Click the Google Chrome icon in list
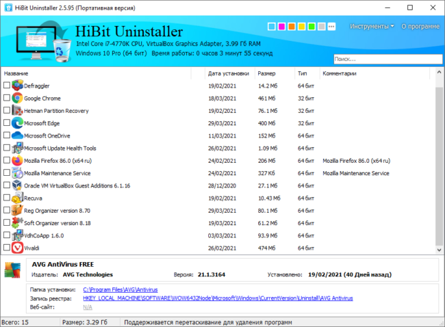 click(x=17, y=98)
